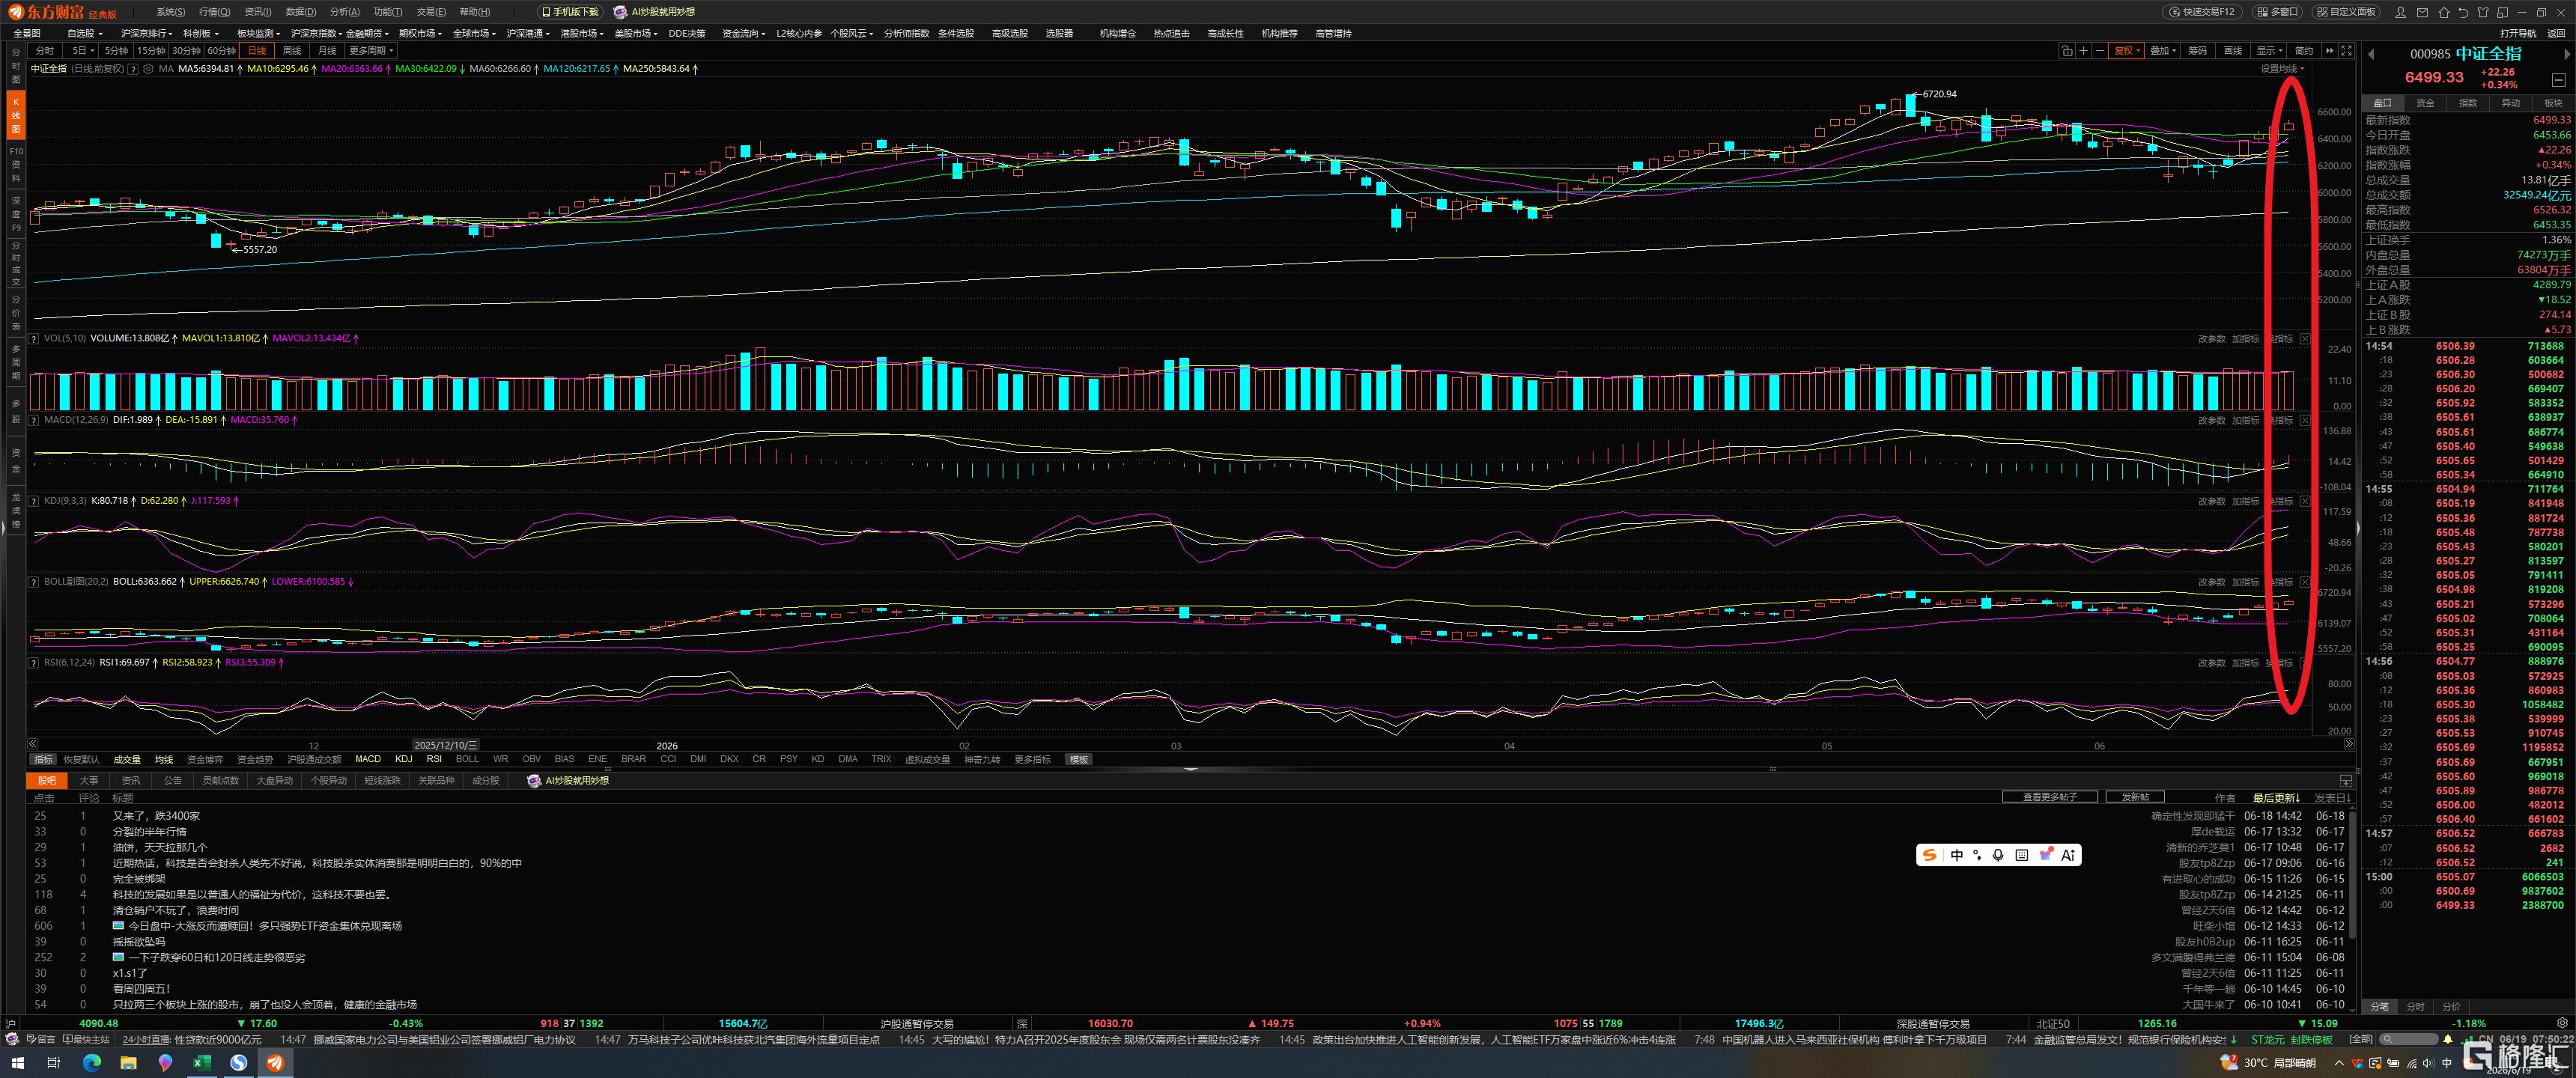The image size is (2576, 1078).
Task: Open the 更多周期 dropdown
Action: pos(371,51)
